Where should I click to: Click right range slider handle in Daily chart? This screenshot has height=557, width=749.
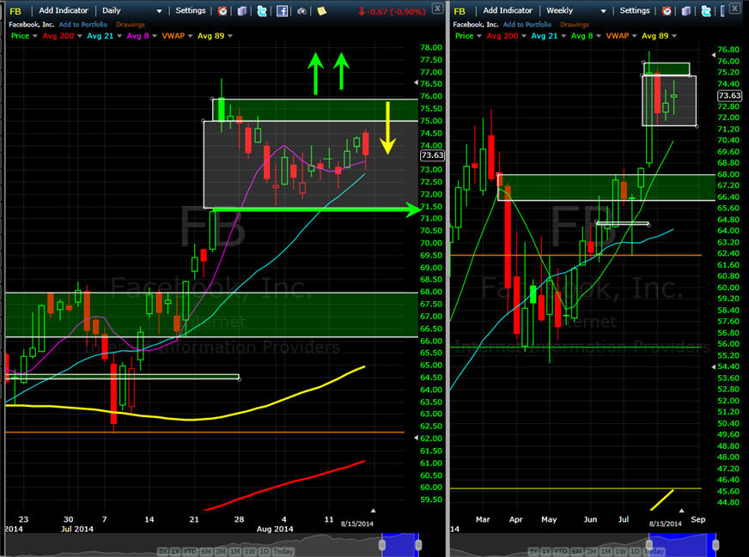418,545
